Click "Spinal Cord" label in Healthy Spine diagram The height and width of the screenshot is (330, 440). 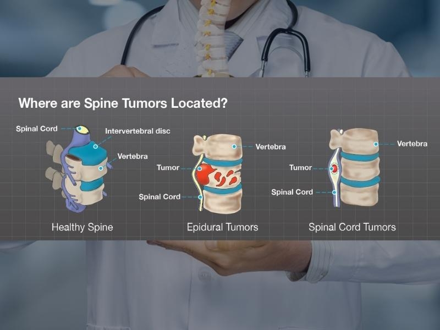[x=37, y=129]
